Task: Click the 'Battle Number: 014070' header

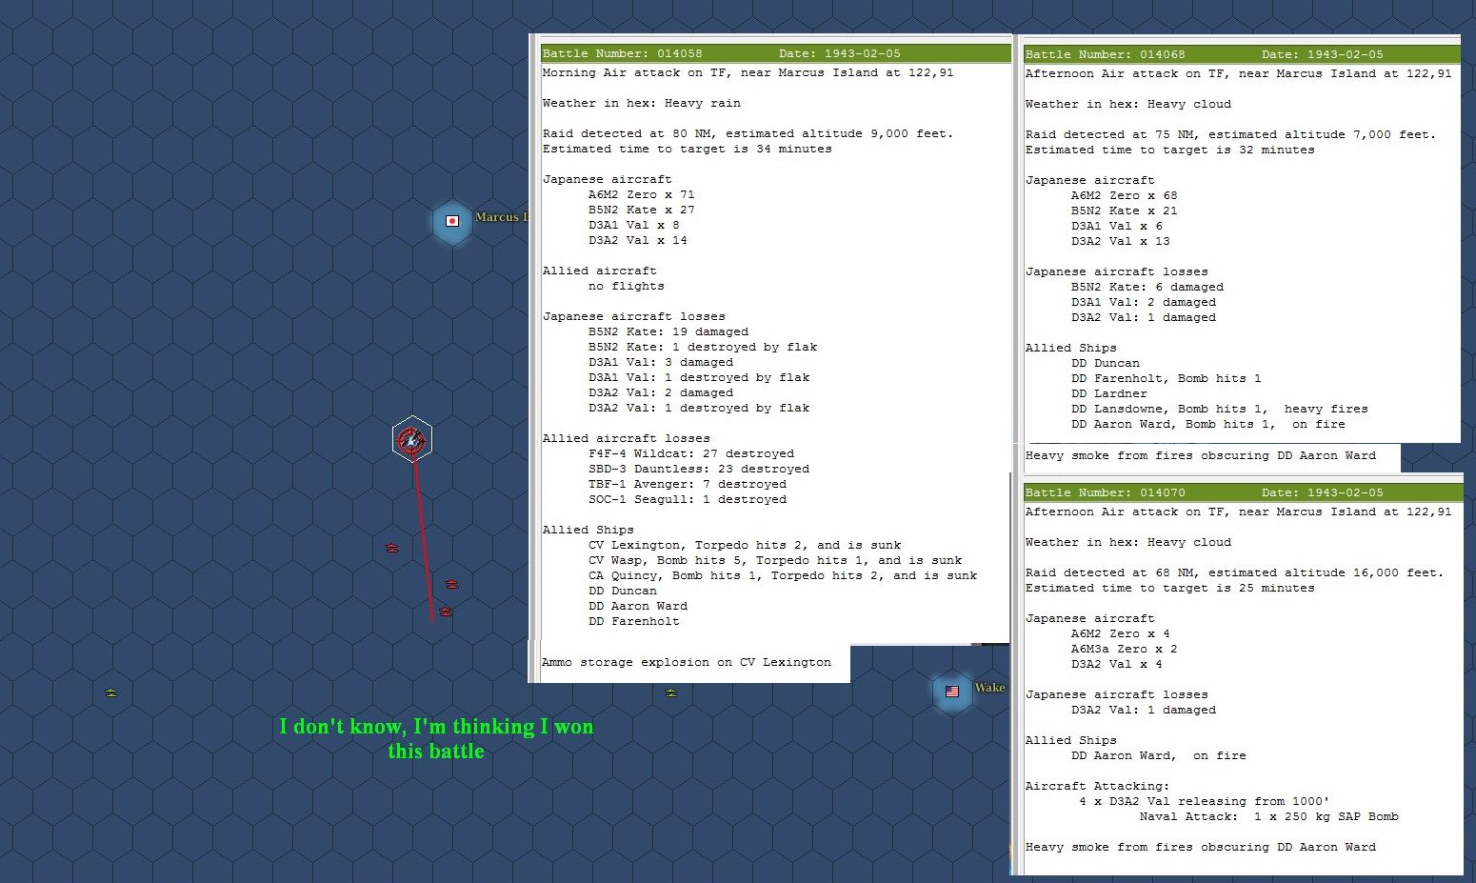Action: click(x=1243, y=492)
